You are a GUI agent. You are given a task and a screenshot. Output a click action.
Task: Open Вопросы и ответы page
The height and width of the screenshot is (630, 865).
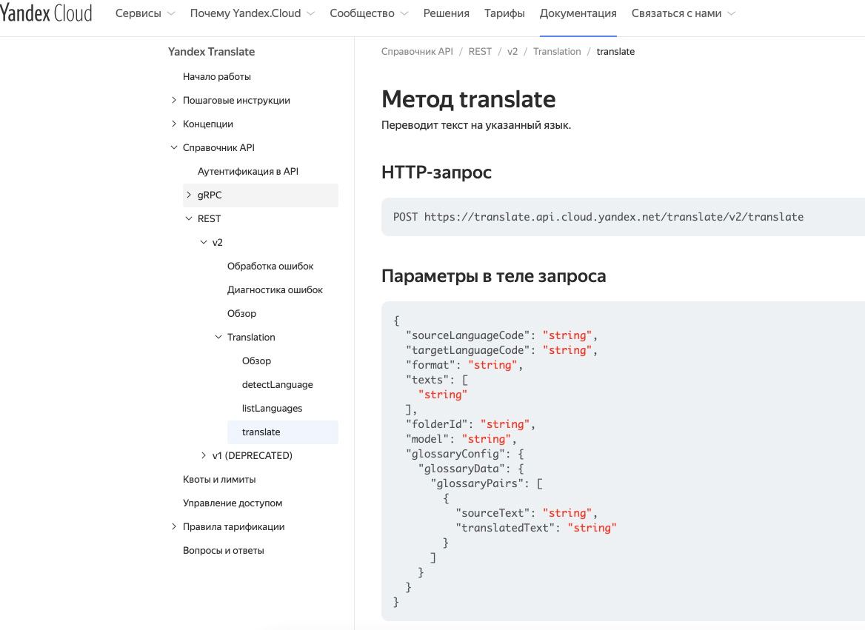coord(224,551)
